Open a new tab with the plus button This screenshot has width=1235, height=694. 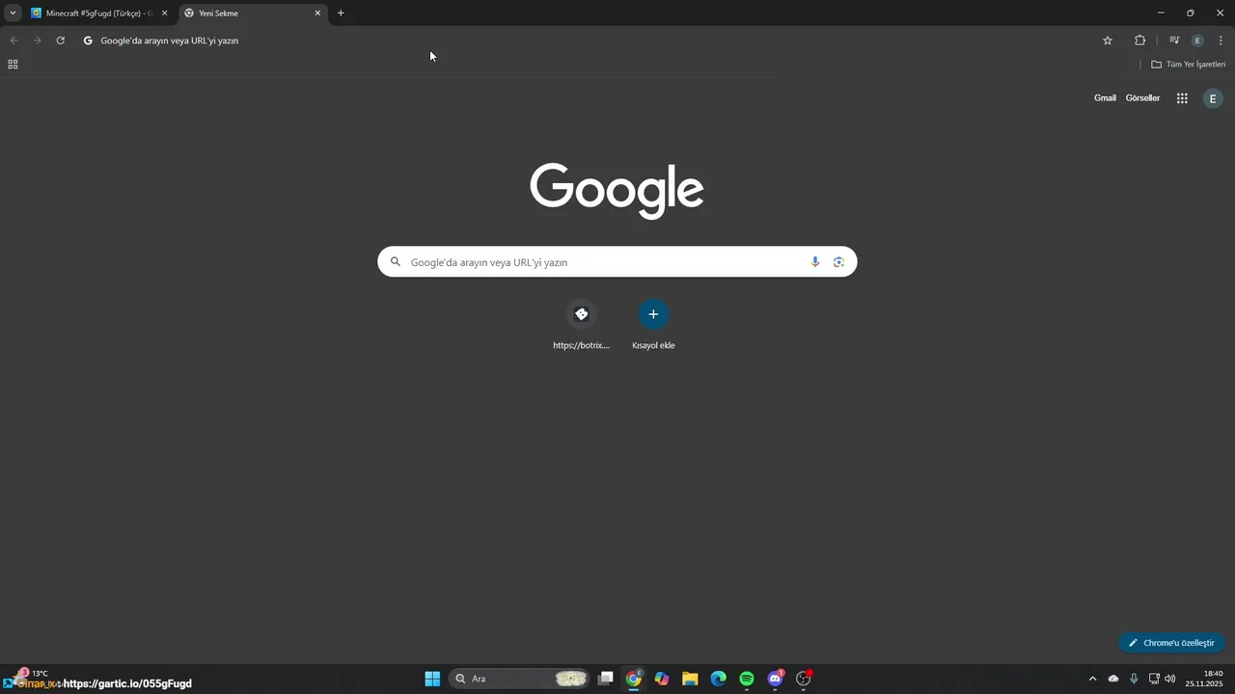point(341,13)
